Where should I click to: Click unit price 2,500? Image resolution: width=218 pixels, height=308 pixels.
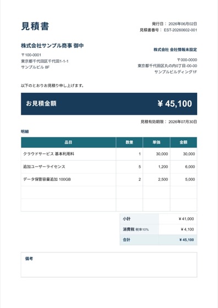[163, 179]
